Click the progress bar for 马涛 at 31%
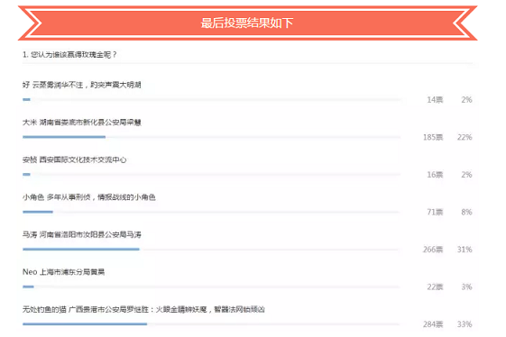The width and height of the screenshot is (506, 337). click(x=211, y=250)
